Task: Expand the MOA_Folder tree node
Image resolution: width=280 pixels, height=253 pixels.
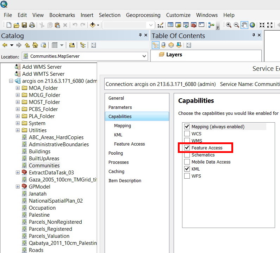Action: pos(18,88)
